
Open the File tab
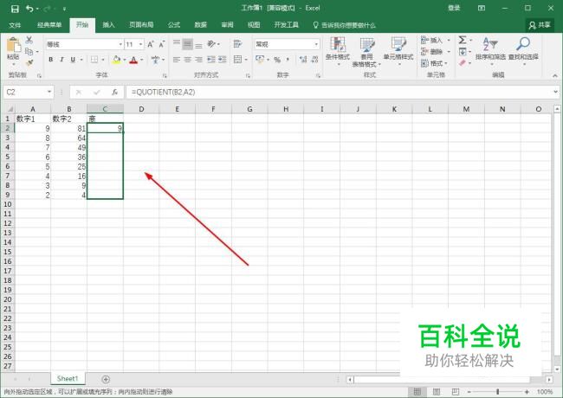click(15, 25)
